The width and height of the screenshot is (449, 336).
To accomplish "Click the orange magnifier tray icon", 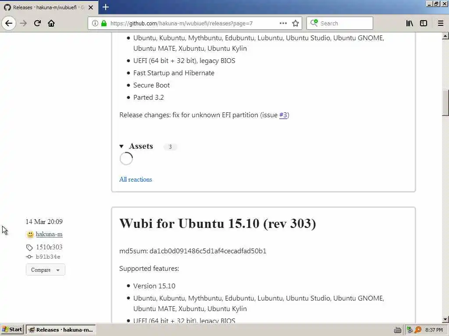I will click(x=418, y=330).
